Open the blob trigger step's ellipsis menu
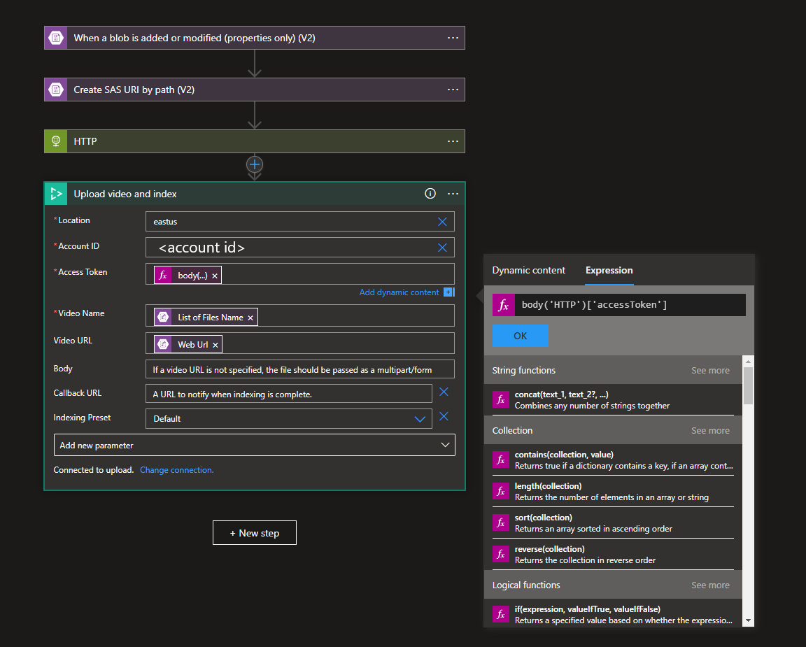The width and height of the screenshot is (806, 647). (x=453, y=38)
